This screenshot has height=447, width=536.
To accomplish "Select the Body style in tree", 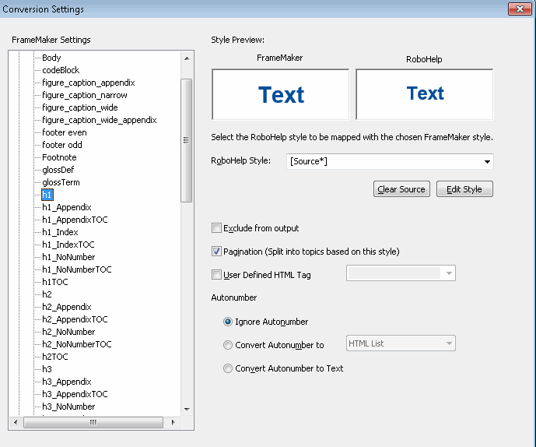I will [51, 58].
